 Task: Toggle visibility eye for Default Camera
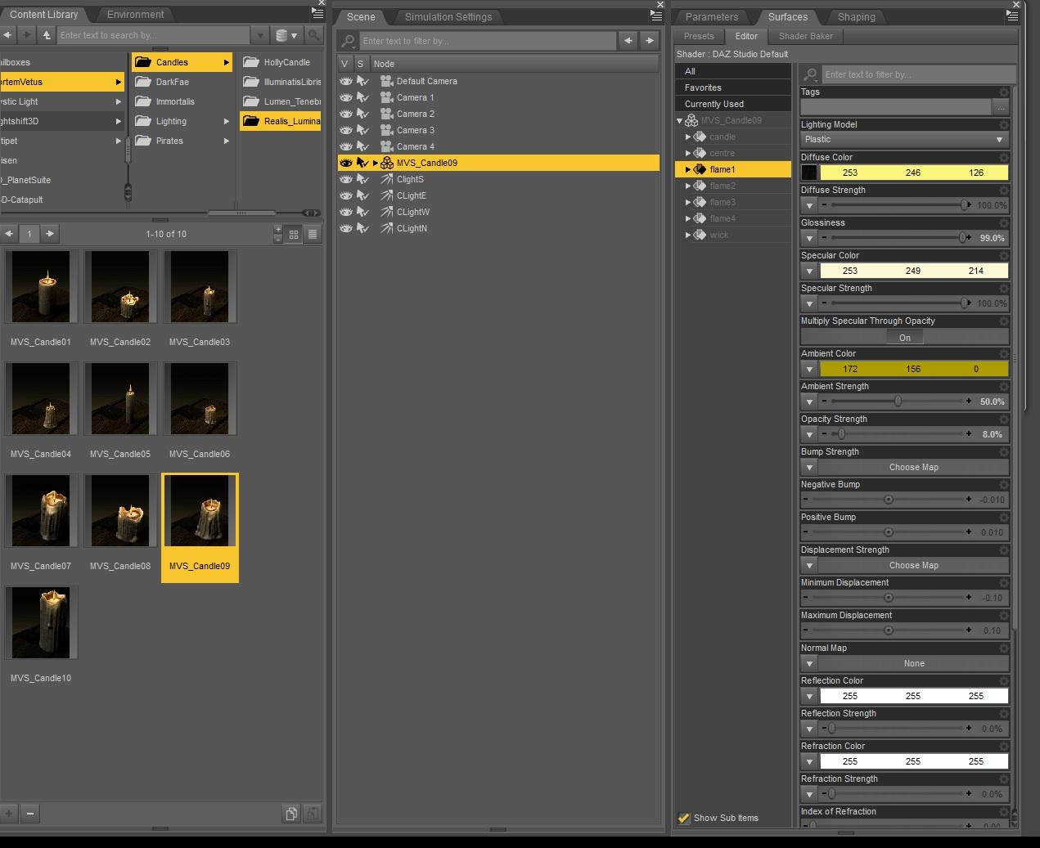point(346,81)
